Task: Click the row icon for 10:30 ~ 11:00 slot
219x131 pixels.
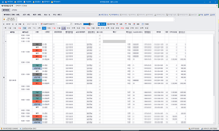Action: (100, 38)
